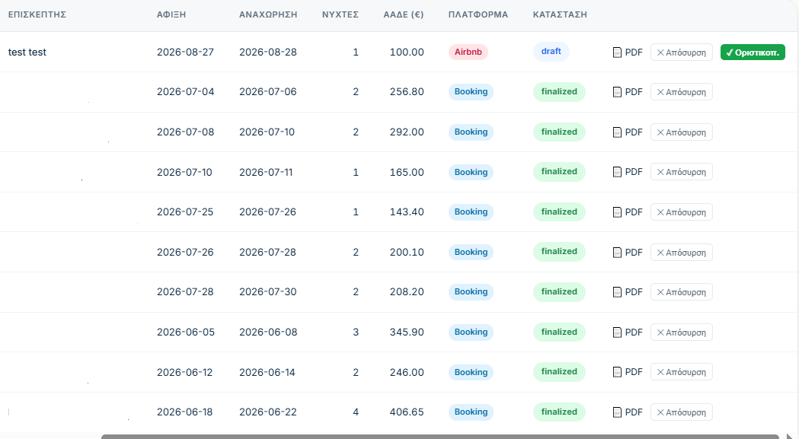Viewport: 799px width, 439px height.
Task: Click the finalized badge on the 292.00 row
Action: coord(559,132)
